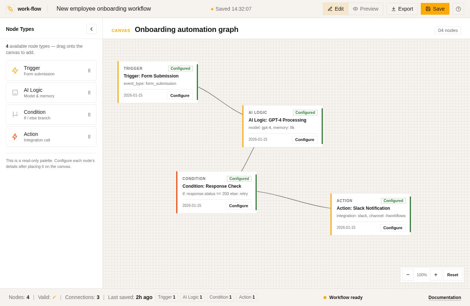Screen dimensions: 470x306
Task: Click the Nodes: 4 status entry
Action: click(x=19, y=297)
